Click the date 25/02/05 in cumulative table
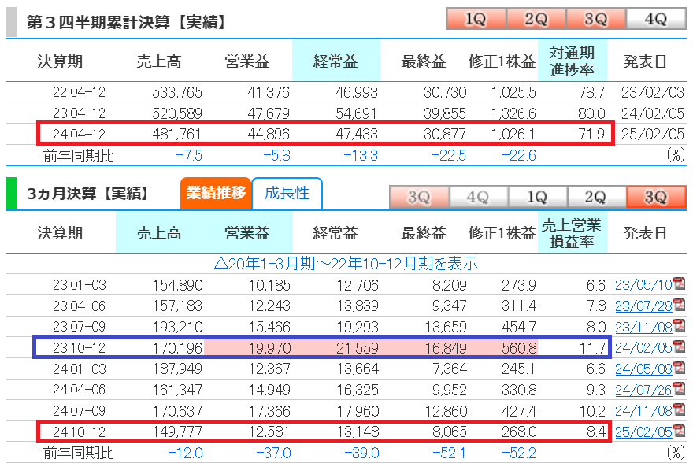The width and height of the screenshot is (693, 463). tap(652, 134)
